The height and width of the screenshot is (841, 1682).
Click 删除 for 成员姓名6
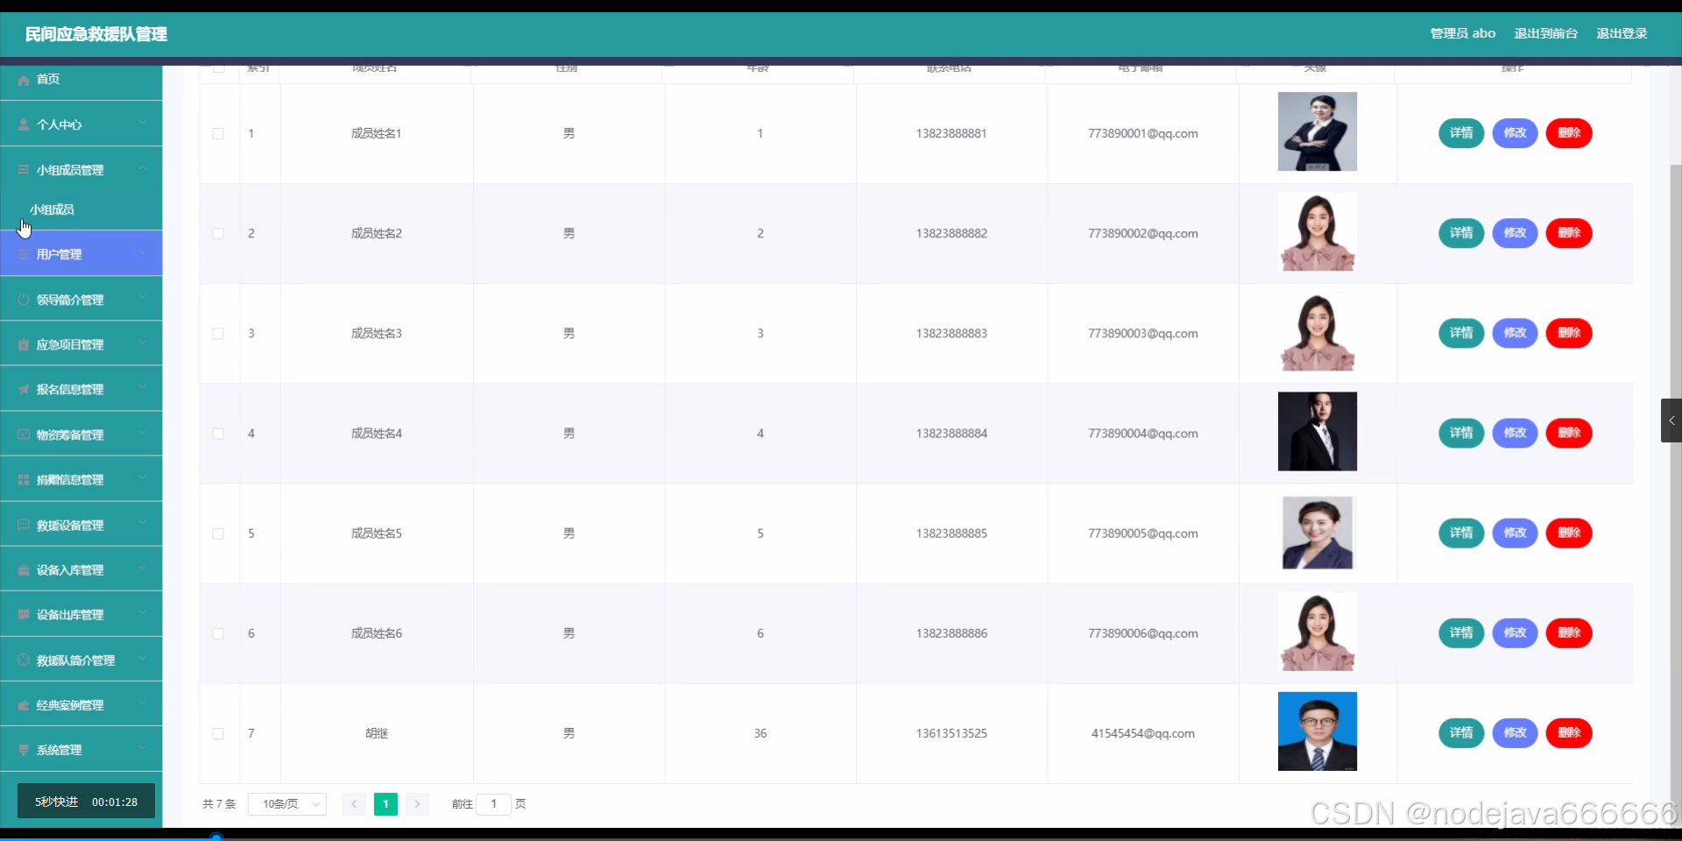(1569, 633)
